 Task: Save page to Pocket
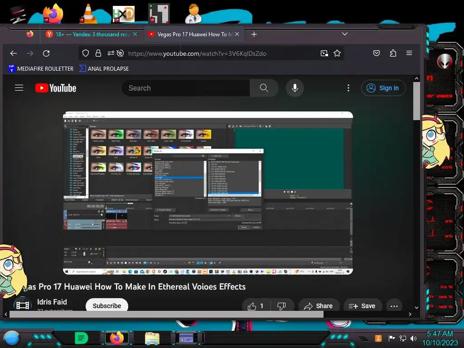point(377,53)
